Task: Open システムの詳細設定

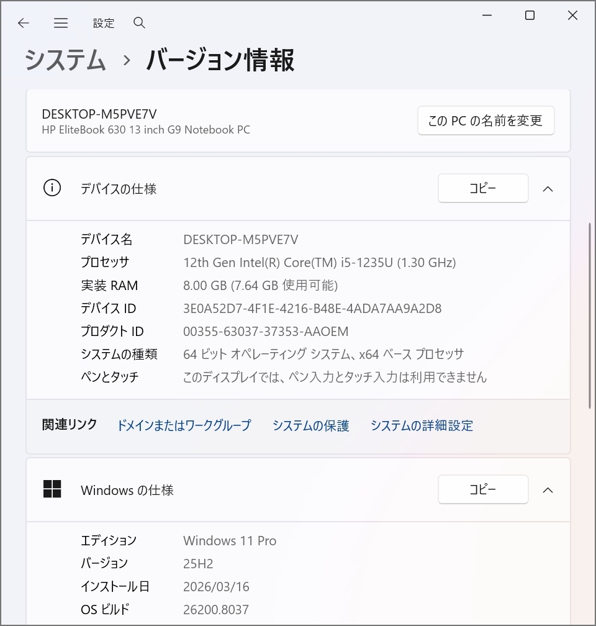Action: (x=422, y=425)
